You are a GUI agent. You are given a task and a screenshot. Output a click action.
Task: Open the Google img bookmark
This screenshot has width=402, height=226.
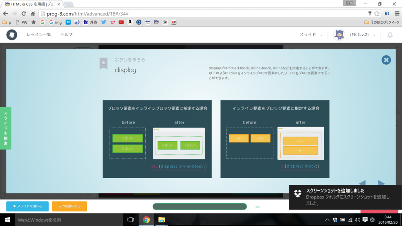(x=55, y=22)
